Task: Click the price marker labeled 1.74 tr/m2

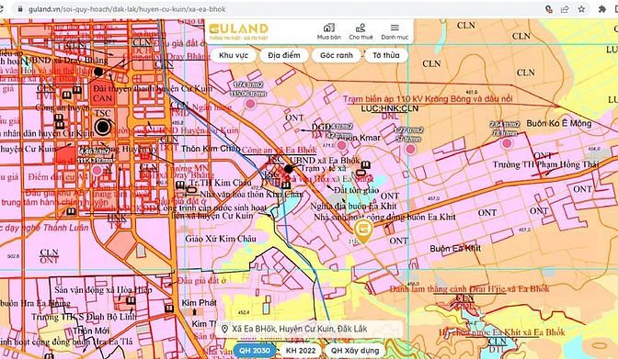Action: click(250, 104)
